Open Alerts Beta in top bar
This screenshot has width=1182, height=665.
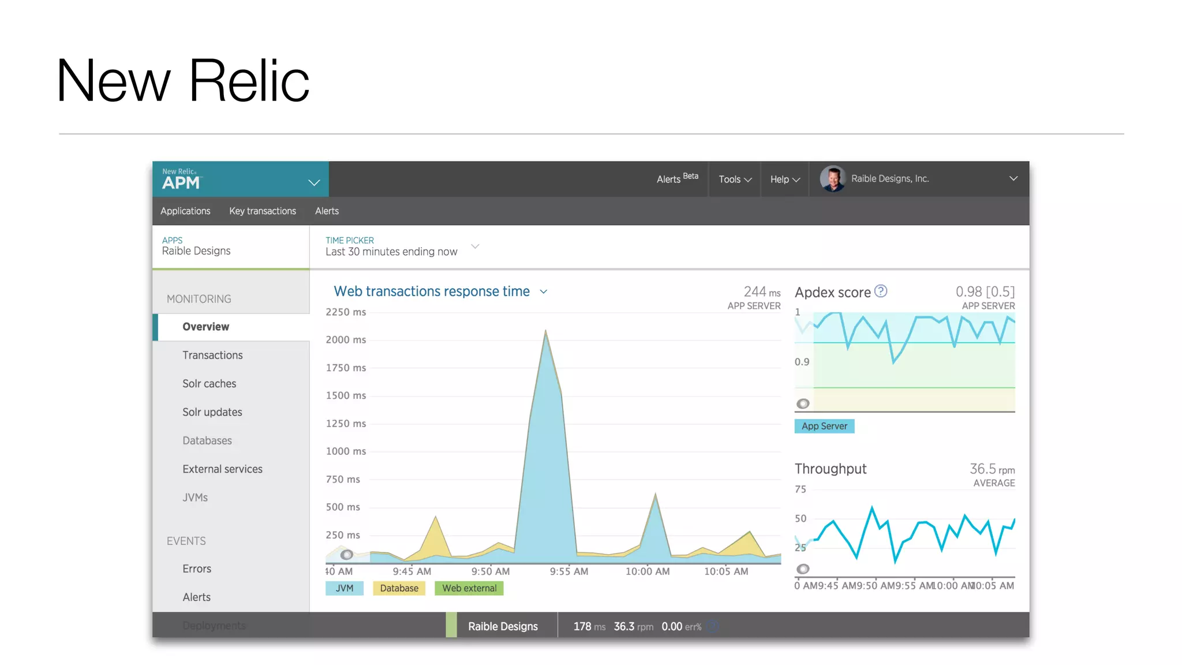pos(677,178)
